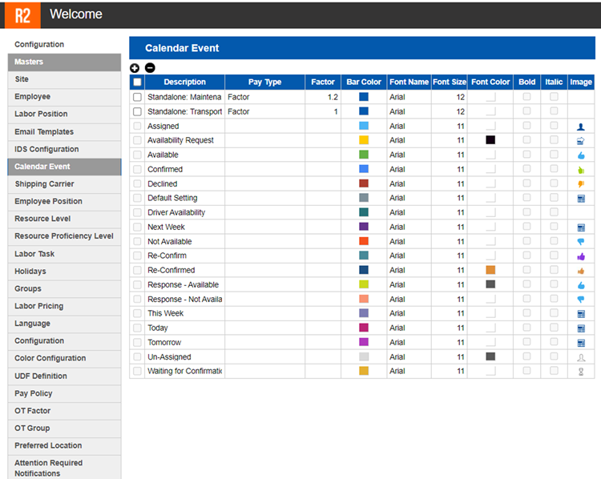Click the purple thumbs-up in Re-Confirm row

tap(581, 256)
